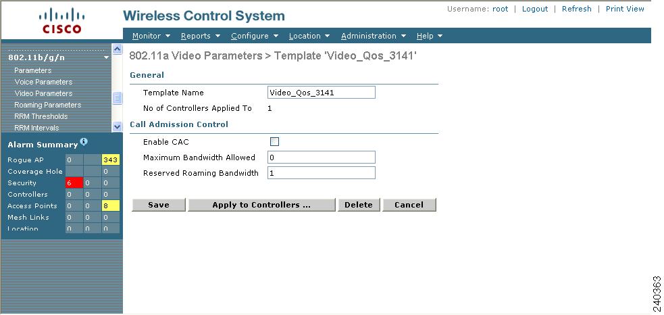Click the Mesh Links alarm label
This screenshot has width=664, height=315.
pyautogui.click(x=28, y=217)
